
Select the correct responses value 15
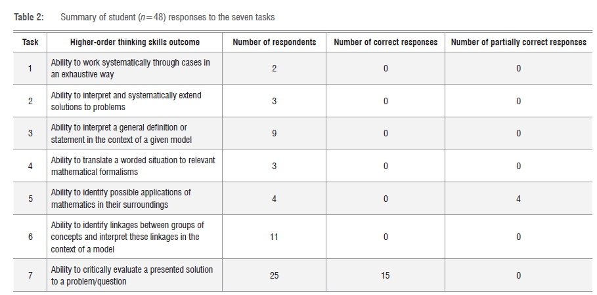point(385,275)
